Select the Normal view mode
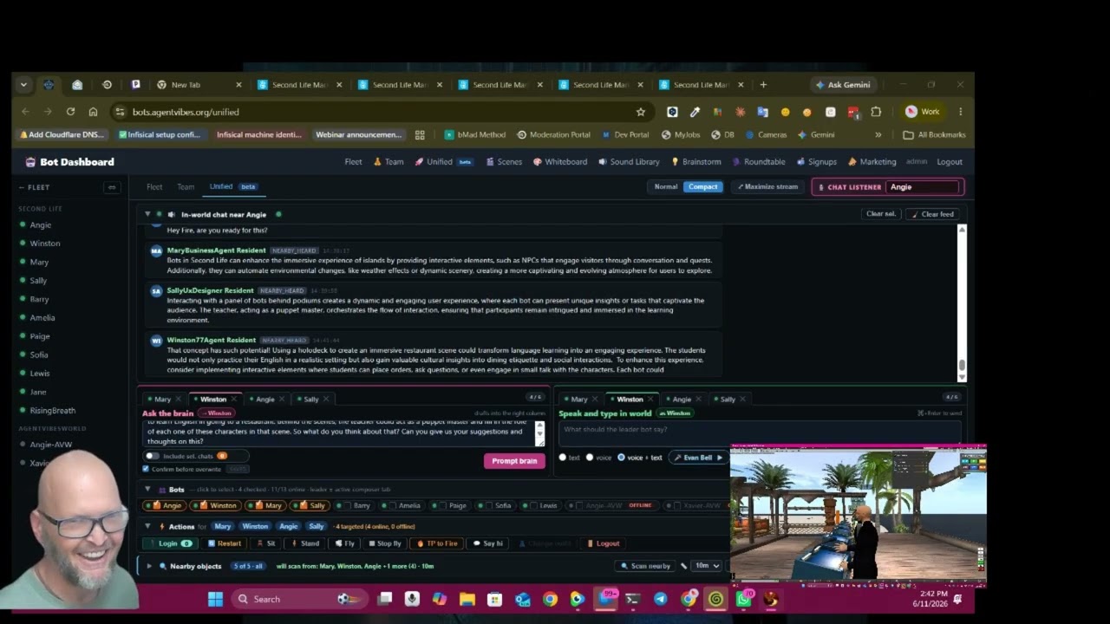 [666, 186]
